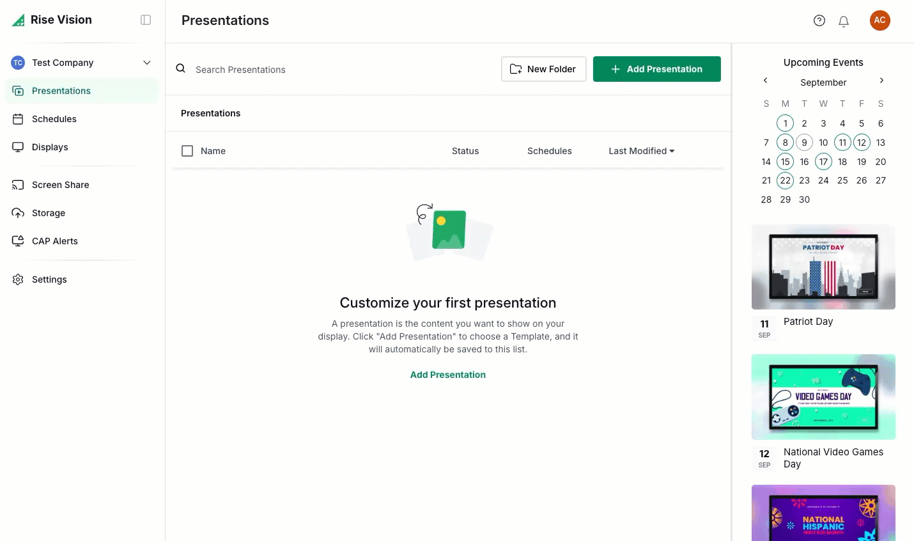Go to next month in calendar
Viewport: 914px width, 541px height.
881,81
